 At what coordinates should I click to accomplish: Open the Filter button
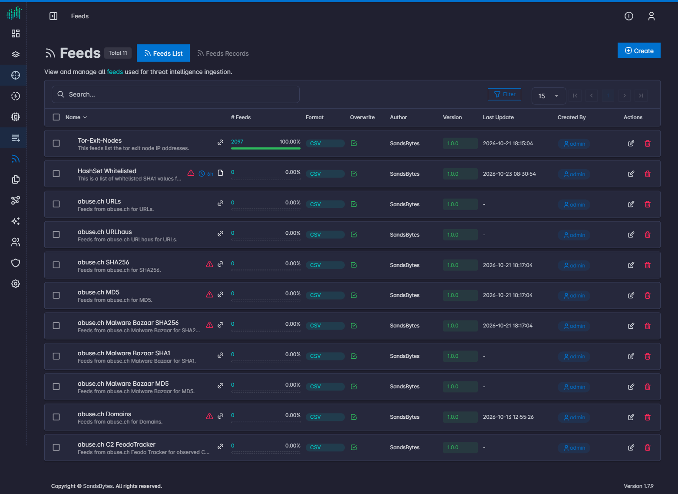coord(504,94)
